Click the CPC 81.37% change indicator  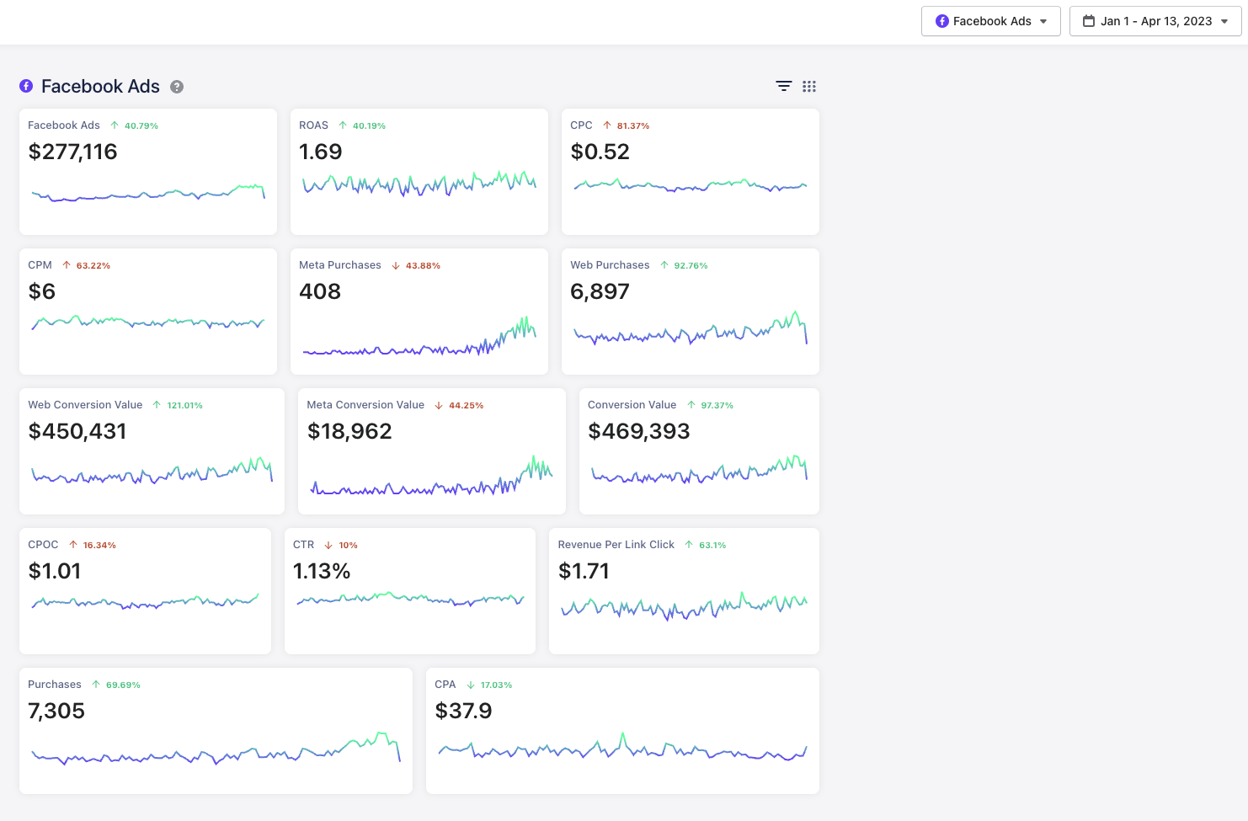[626, 125]
